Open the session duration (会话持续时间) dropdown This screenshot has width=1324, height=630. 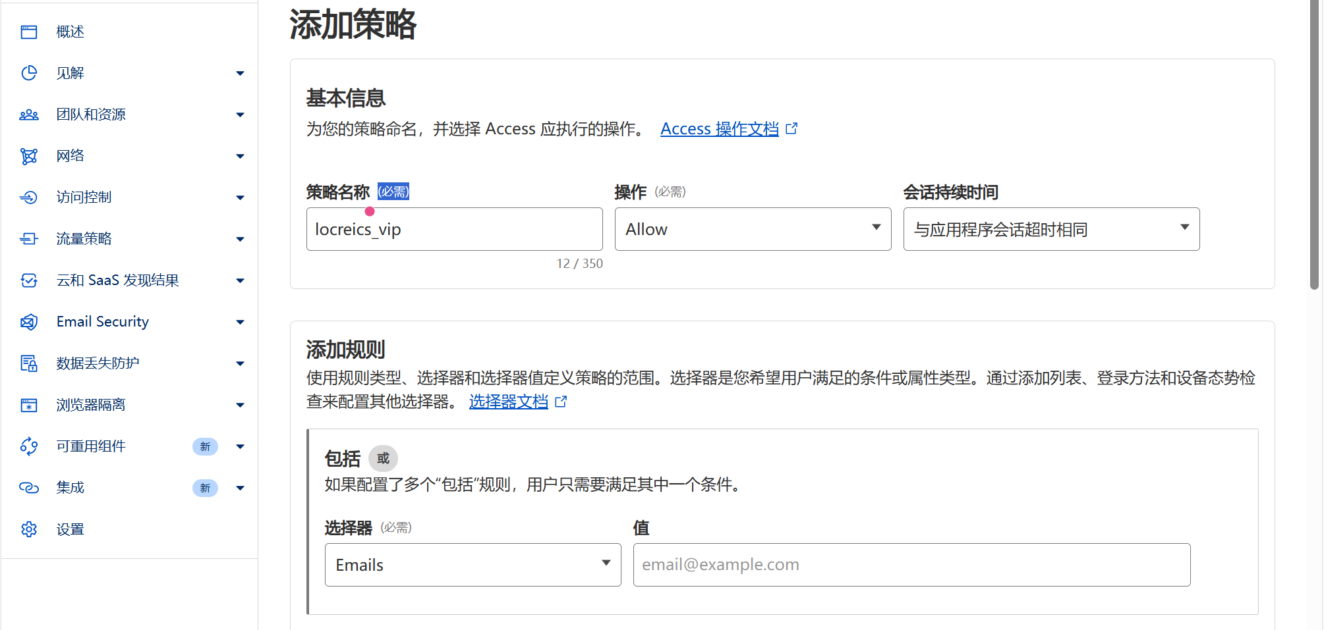coord(1051,229)
